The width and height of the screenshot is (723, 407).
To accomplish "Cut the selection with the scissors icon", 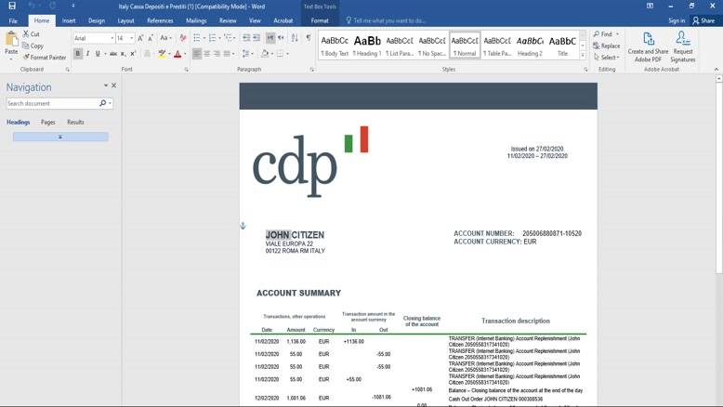I will (31, 34).
